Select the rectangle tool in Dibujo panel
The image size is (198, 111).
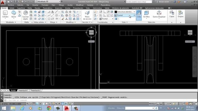pyautogui.click(x=53, y=19)
